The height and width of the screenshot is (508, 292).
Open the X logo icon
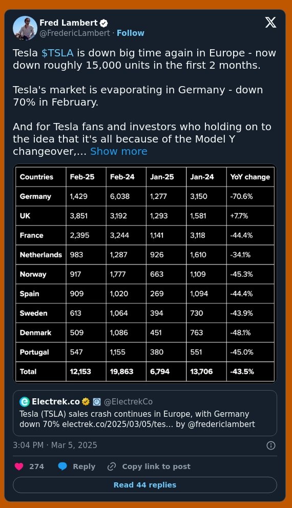[270, 23]
